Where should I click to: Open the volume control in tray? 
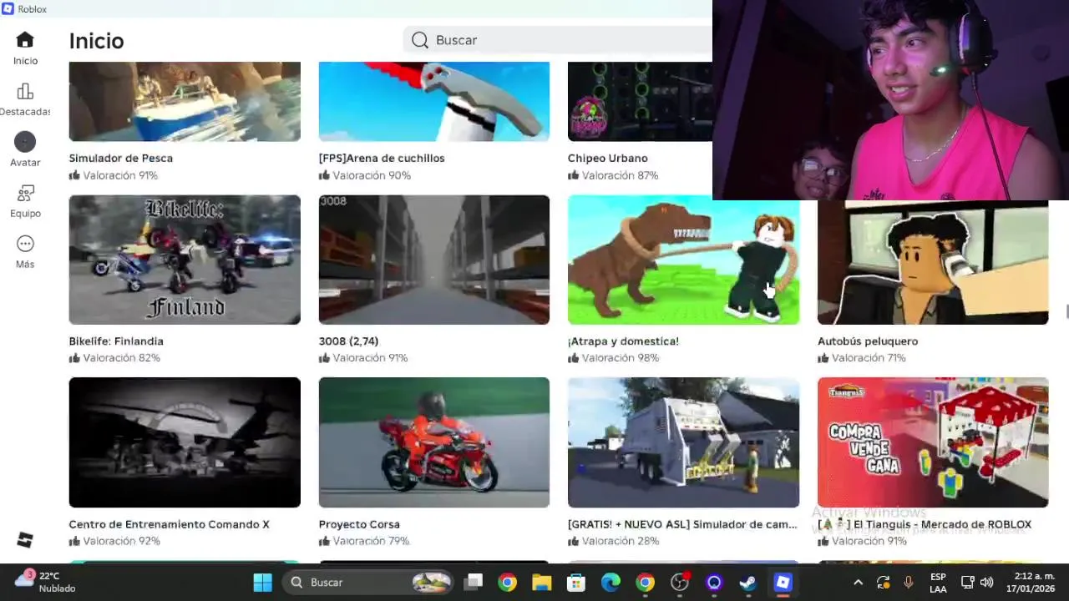coord(987,582)
